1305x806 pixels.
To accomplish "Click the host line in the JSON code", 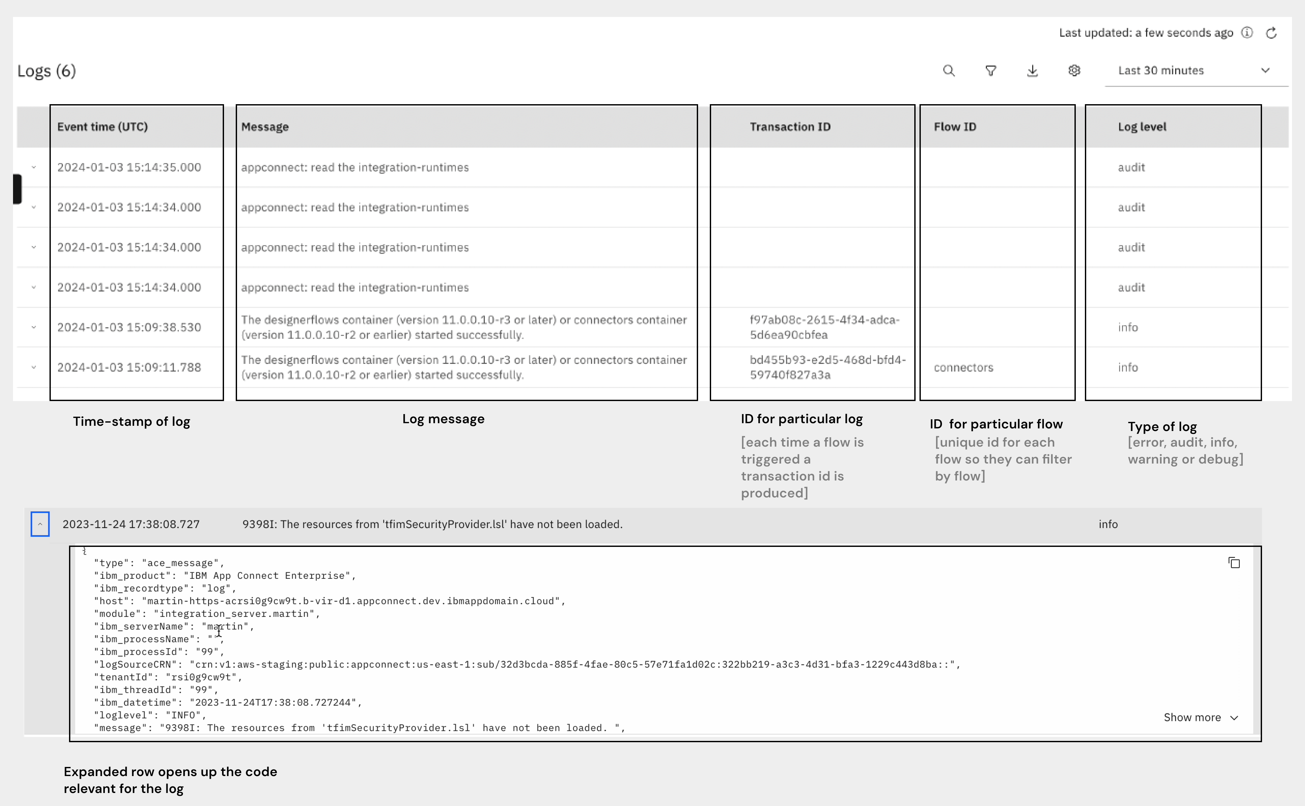I will (x=330, y=601).
